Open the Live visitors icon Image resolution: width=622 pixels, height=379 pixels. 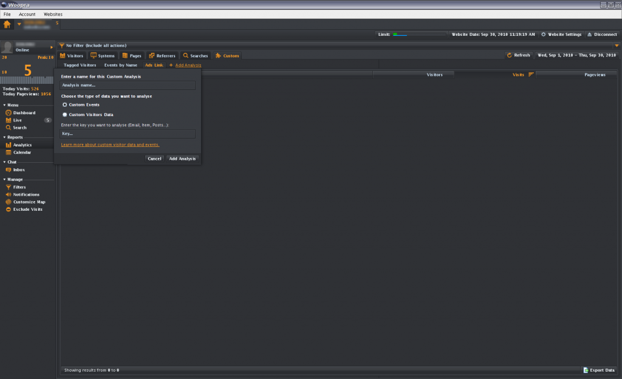[9, 120]
